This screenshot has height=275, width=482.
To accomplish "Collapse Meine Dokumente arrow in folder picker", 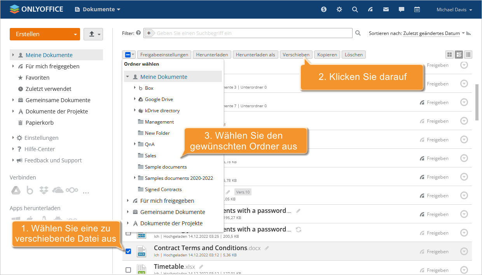I will [127, 77].
